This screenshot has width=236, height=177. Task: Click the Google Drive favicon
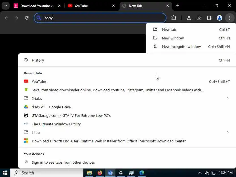26,107
